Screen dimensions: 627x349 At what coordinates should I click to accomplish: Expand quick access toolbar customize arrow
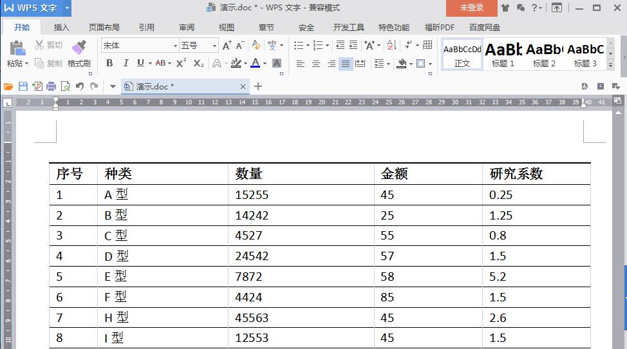coord(113,86)
